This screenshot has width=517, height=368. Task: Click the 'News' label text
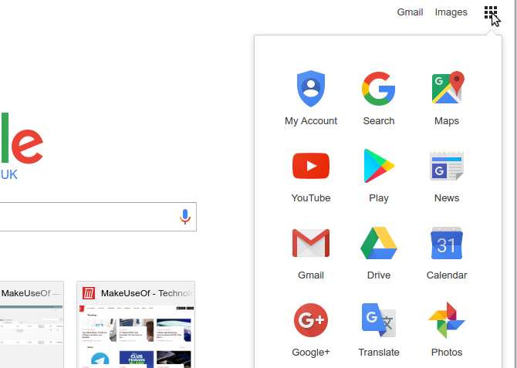click(447, 198)
